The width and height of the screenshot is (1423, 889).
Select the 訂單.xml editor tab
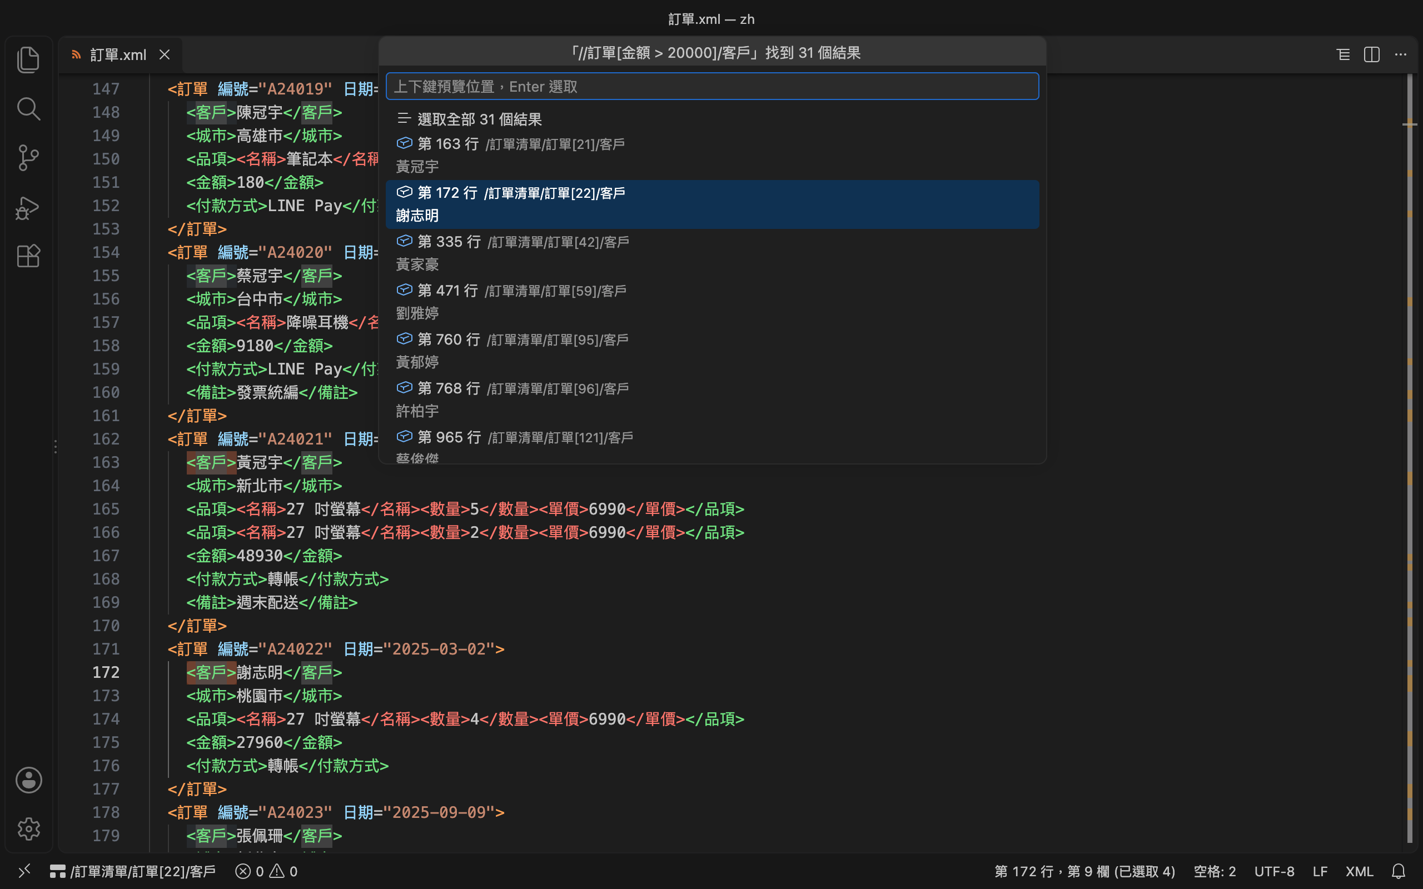[121, 54]
